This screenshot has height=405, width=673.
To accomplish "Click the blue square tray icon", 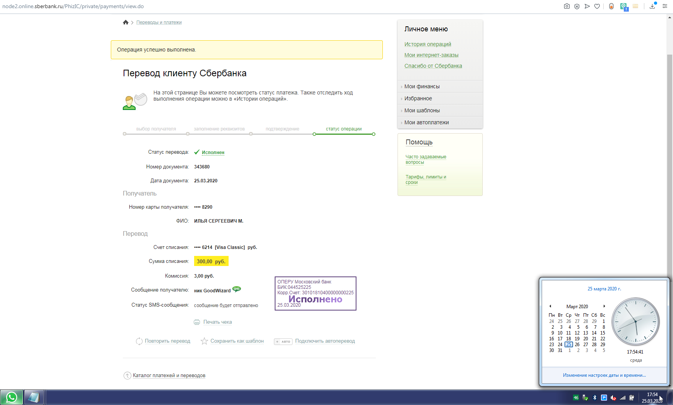I will (604, 398).
